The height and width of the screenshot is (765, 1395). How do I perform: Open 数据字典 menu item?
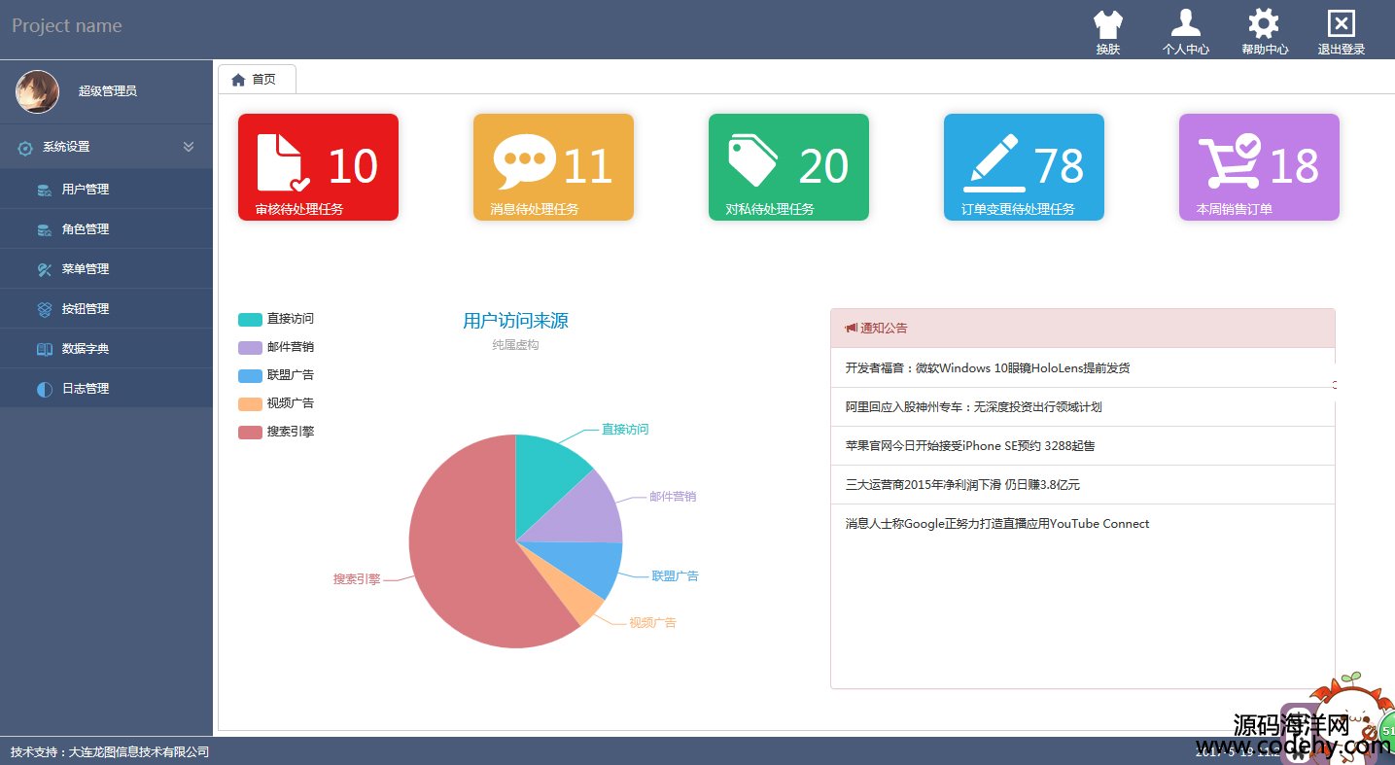tap(106, 349)
